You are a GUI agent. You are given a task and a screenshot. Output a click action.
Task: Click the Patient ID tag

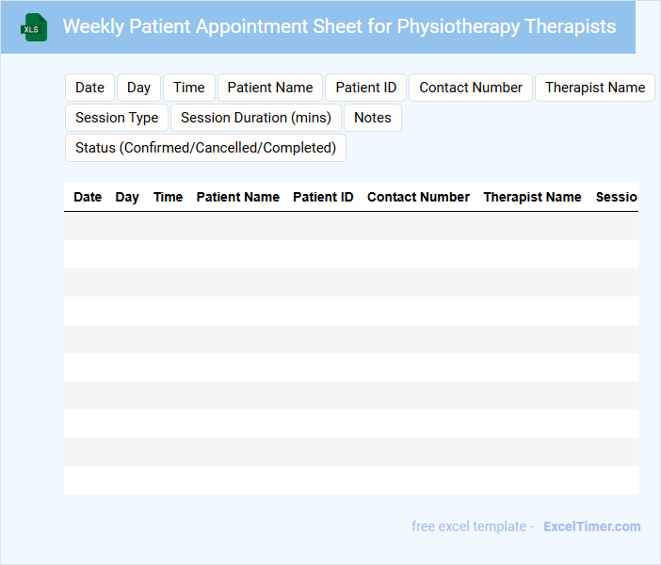coord(366,88)
